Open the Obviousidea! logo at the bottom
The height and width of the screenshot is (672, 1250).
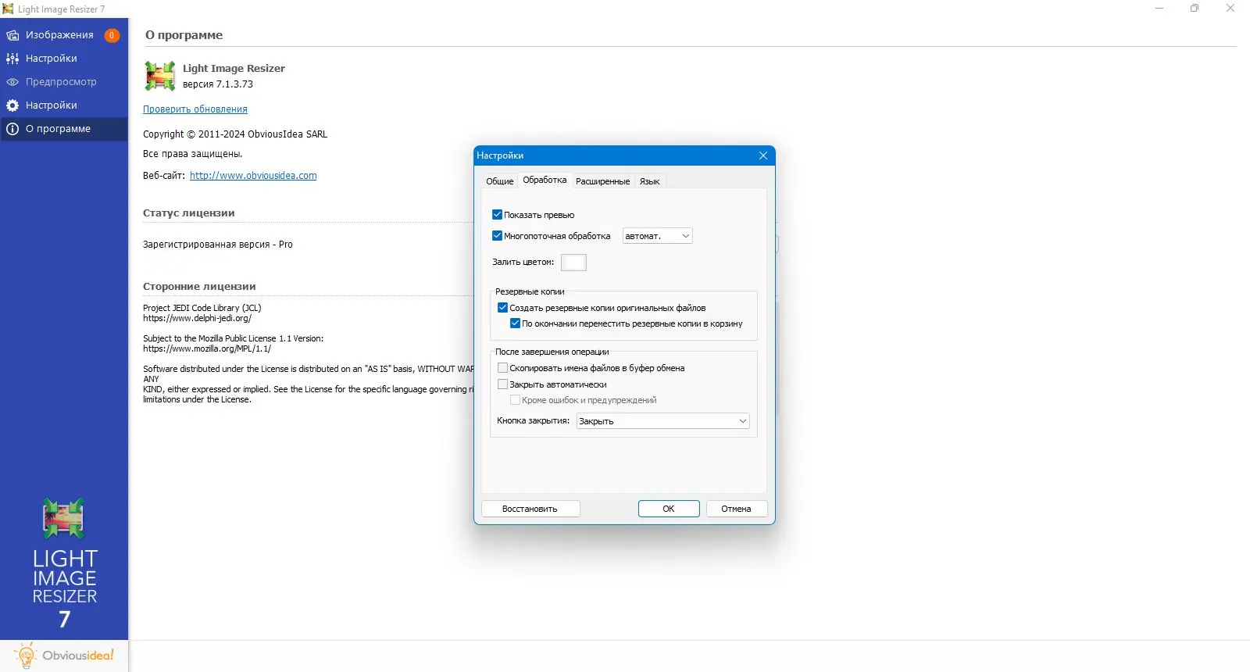(64, 656)
